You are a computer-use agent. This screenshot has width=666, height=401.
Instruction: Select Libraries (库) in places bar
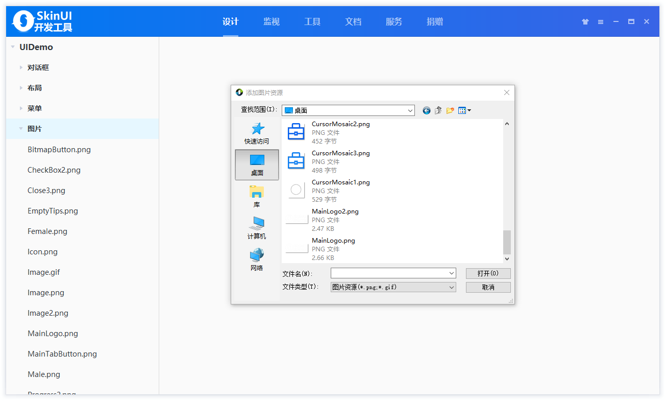[x=257, y=197]
